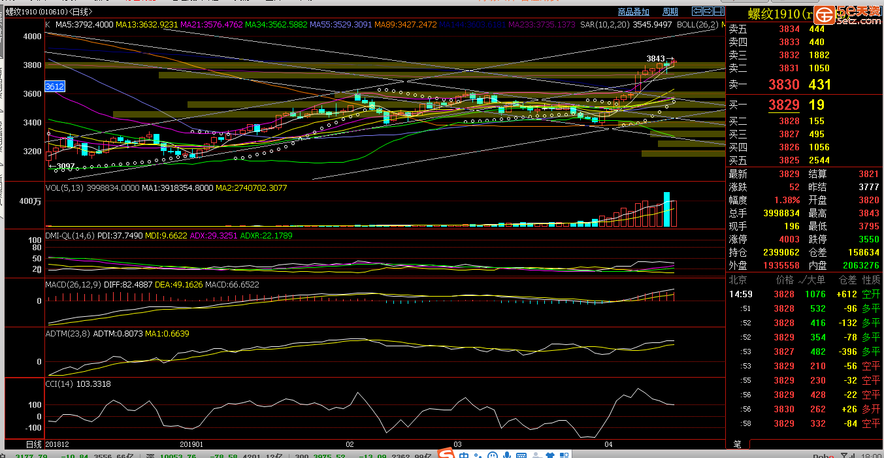
Task: Open the 周期 period link
Action: [670, 12]
